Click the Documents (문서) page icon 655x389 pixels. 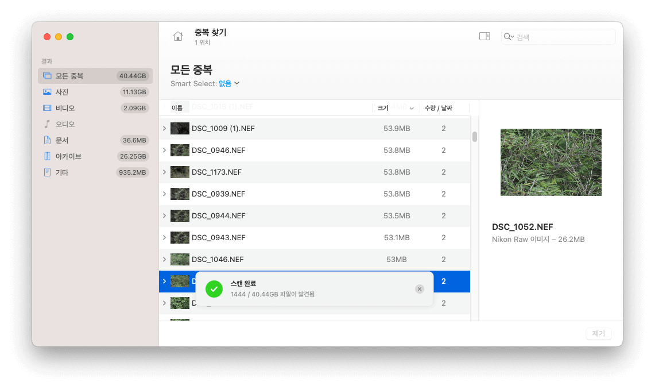[47, 140]
